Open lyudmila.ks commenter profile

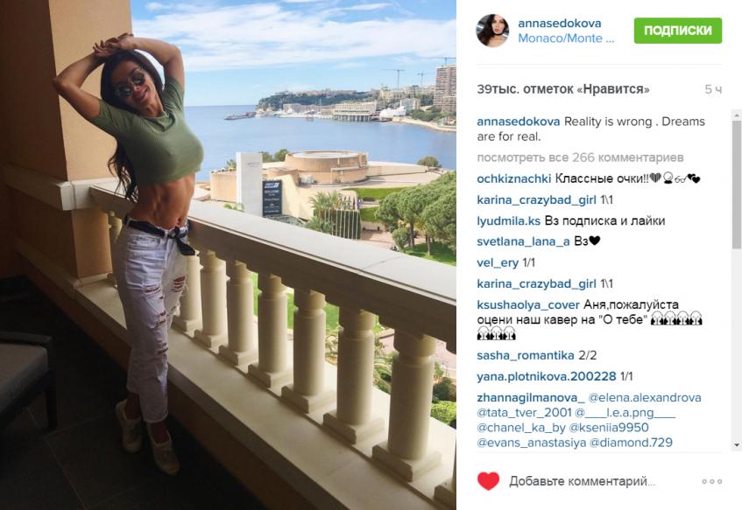click(509, 220)
